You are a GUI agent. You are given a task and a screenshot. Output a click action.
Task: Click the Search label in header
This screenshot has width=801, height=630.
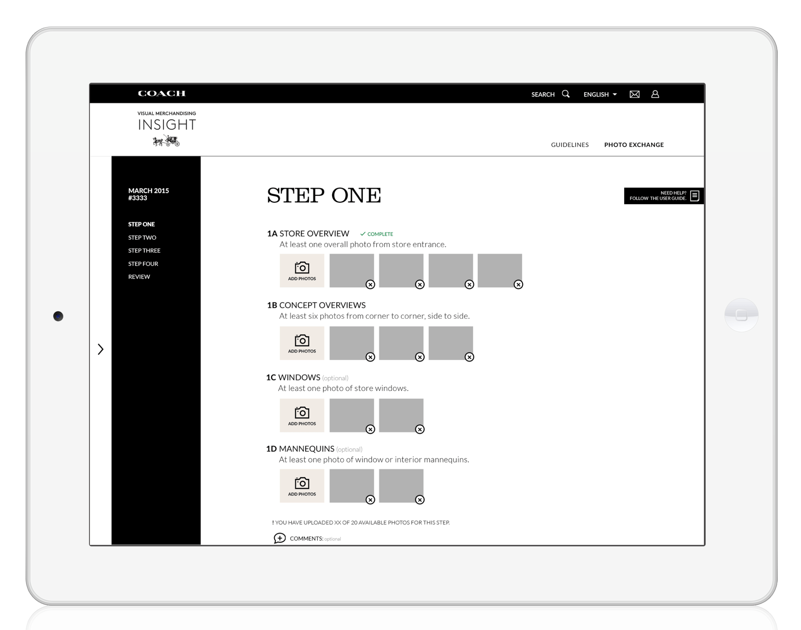tap(543, 94)
